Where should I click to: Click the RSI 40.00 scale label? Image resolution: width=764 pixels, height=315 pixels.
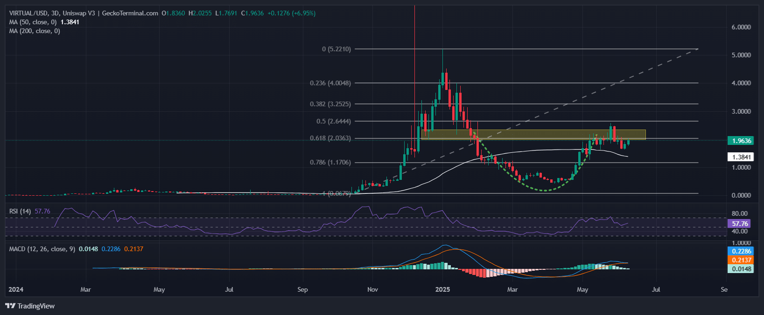click(739, 231)
